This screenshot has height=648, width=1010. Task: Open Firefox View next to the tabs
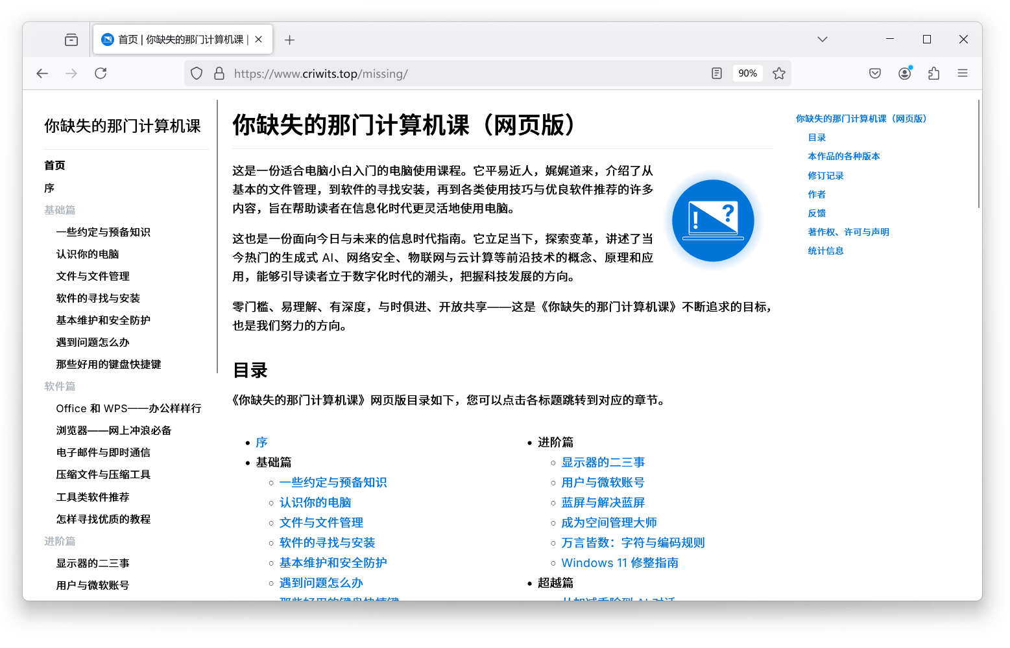pos(71,39)
